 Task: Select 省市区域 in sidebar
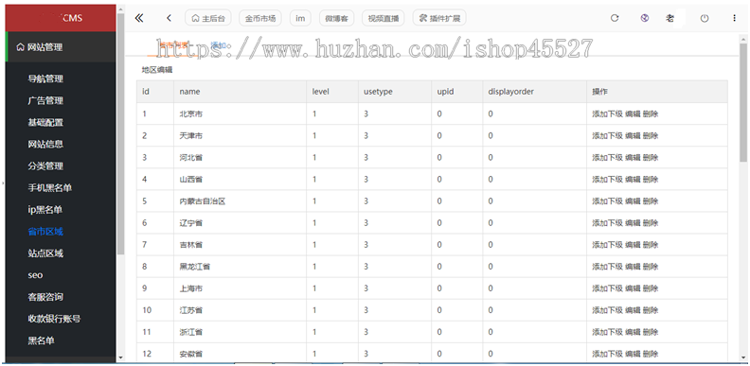pyautogui.click(x=45, y=232)
